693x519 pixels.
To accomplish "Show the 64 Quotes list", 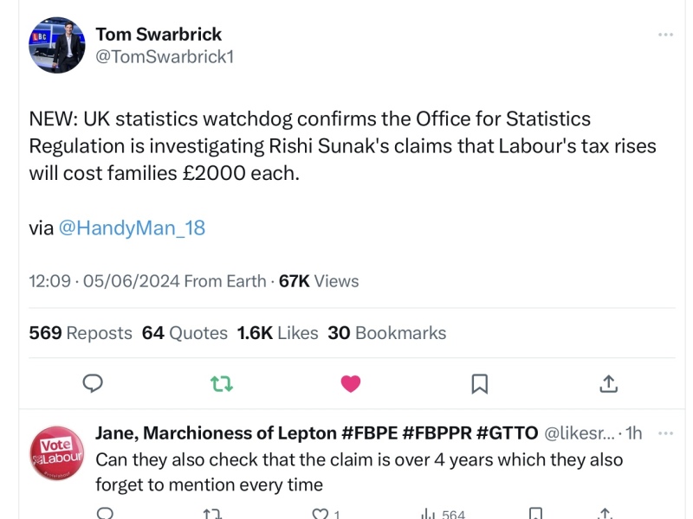I will (185, 333).
